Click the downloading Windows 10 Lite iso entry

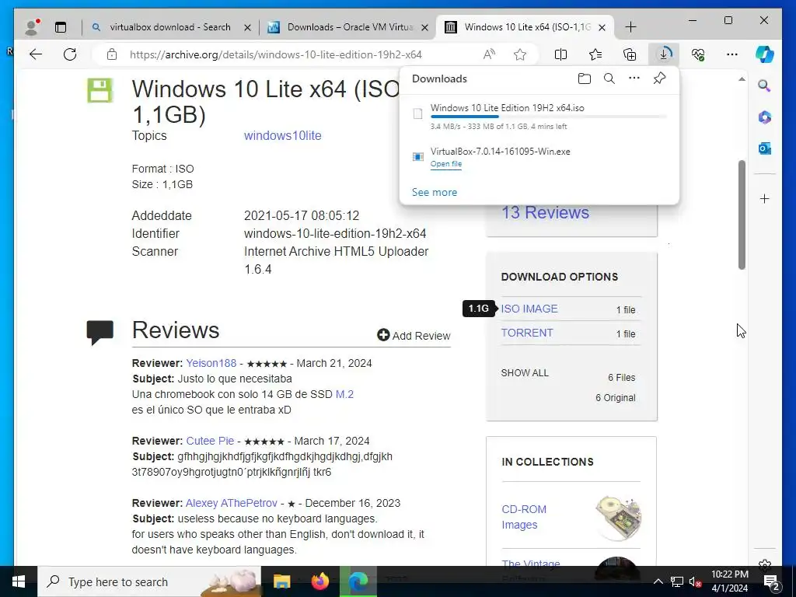tap(539, 117)
